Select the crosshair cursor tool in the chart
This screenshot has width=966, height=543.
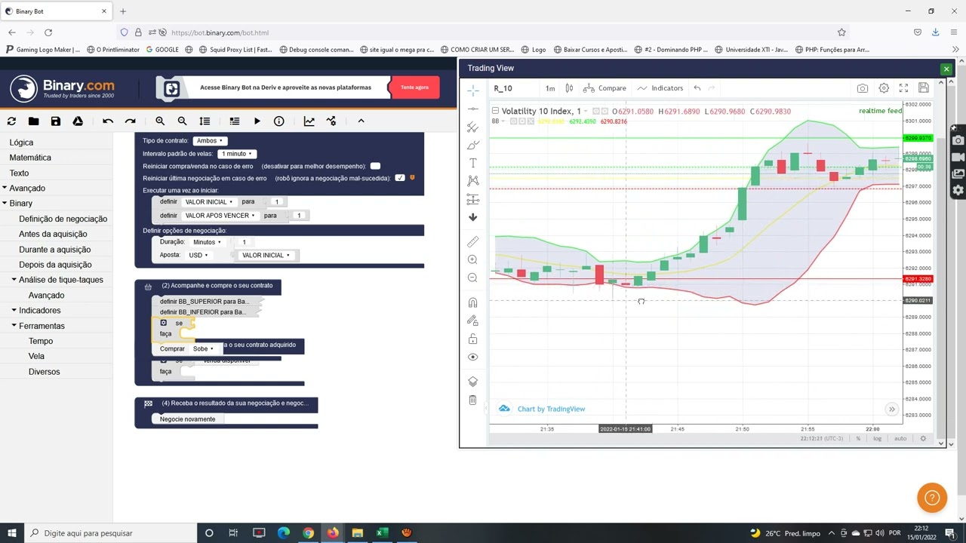click(472, 90)
